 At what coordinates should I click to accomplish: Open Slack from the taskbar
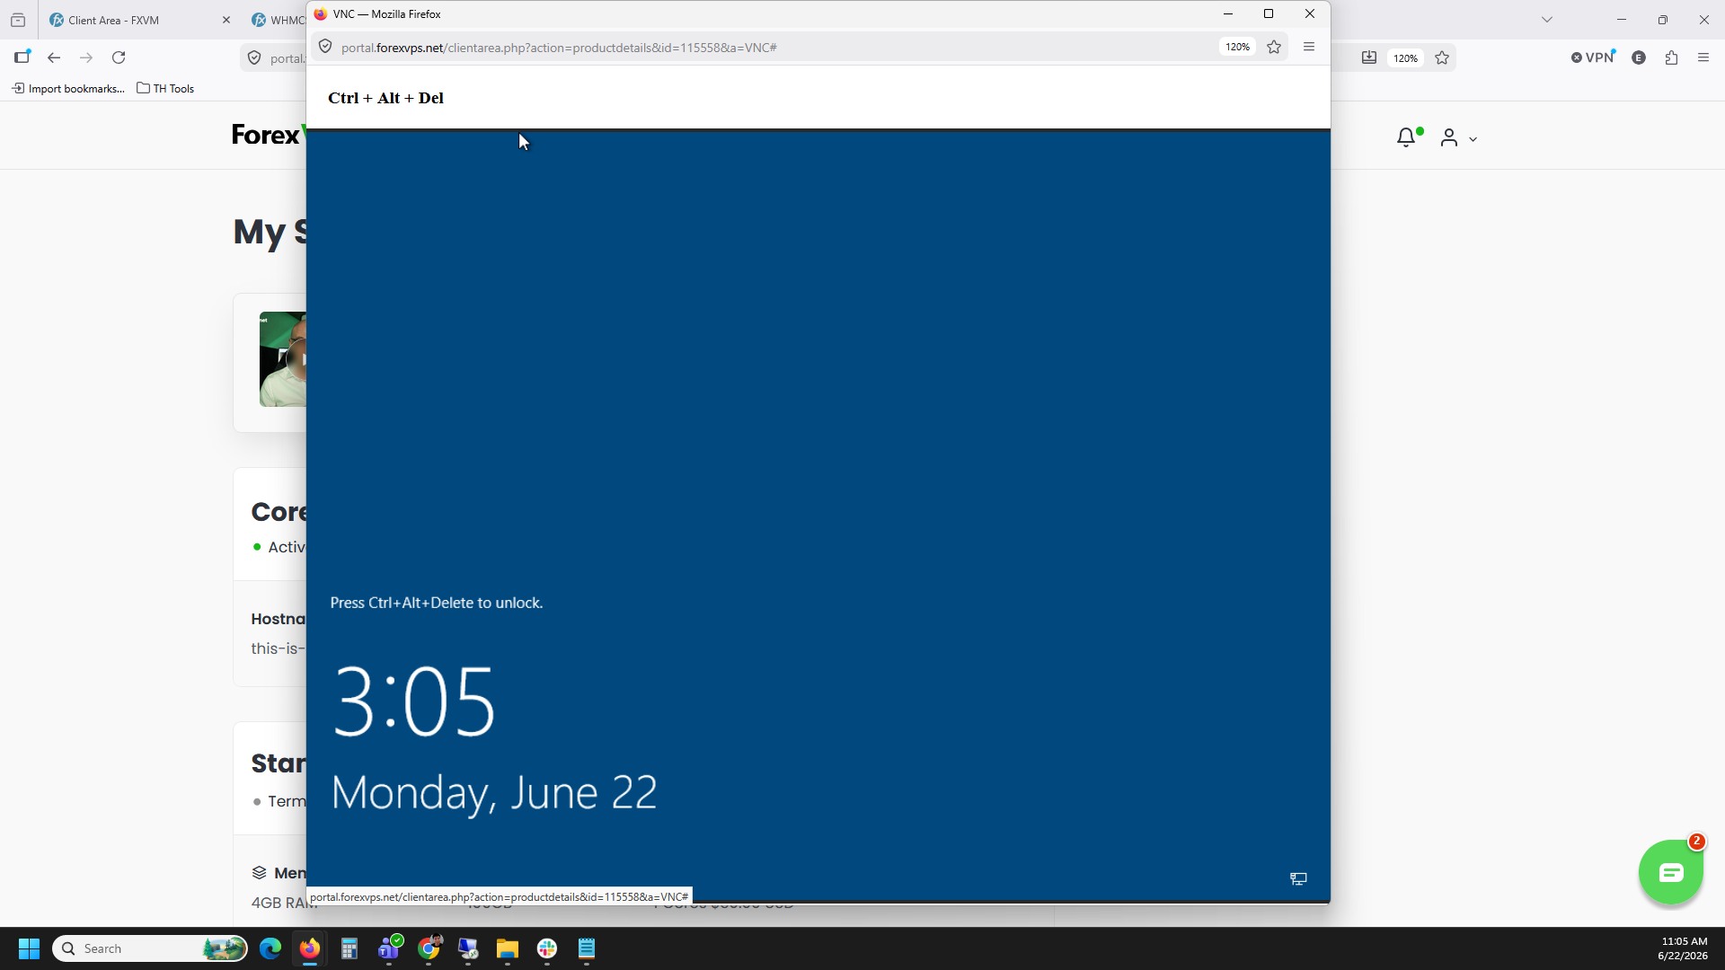click(x=547, y=948)
